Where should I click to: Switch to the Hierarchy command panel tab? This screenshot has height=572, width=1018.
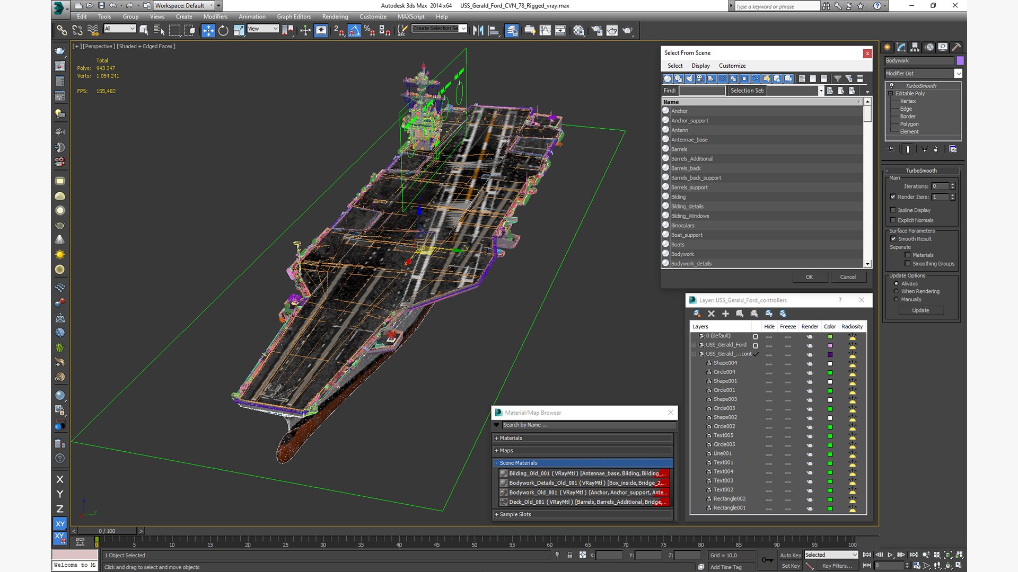tap(915, 47)
